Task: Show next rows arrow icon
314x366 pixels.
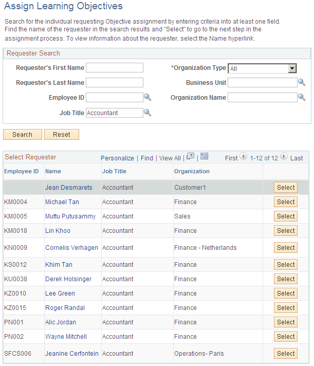Action: pyautogui.click(x=284, y=156)
